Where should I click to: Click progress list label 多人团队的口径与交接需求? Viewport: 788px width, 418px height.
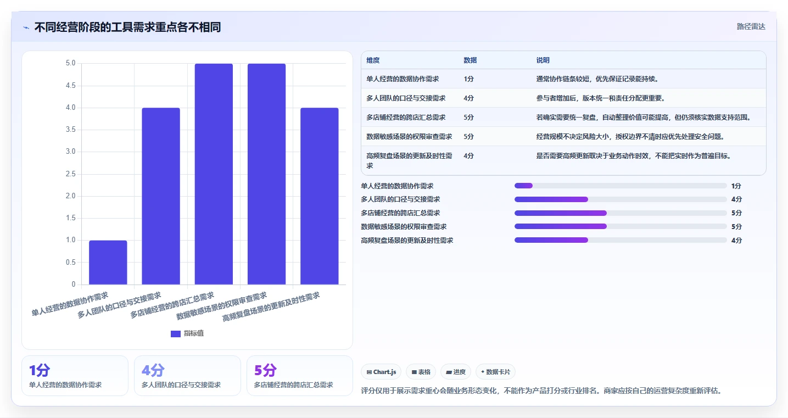[x=400, y=199]
